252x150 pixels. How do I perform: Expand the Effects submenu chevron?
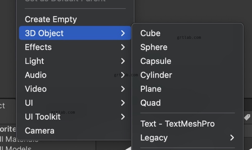point(123,47)
